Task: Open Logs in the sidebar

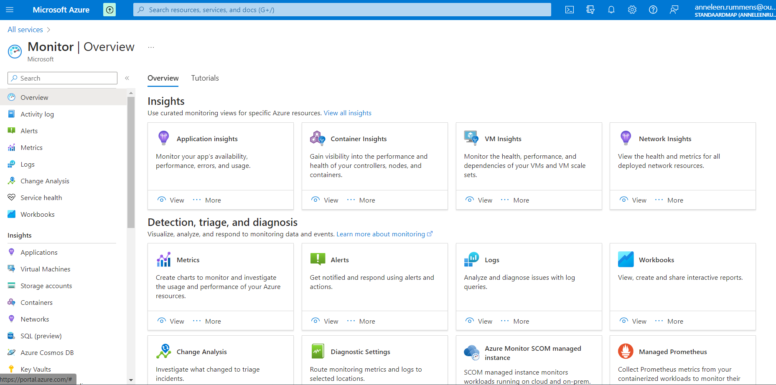Action: coord(63,164)
